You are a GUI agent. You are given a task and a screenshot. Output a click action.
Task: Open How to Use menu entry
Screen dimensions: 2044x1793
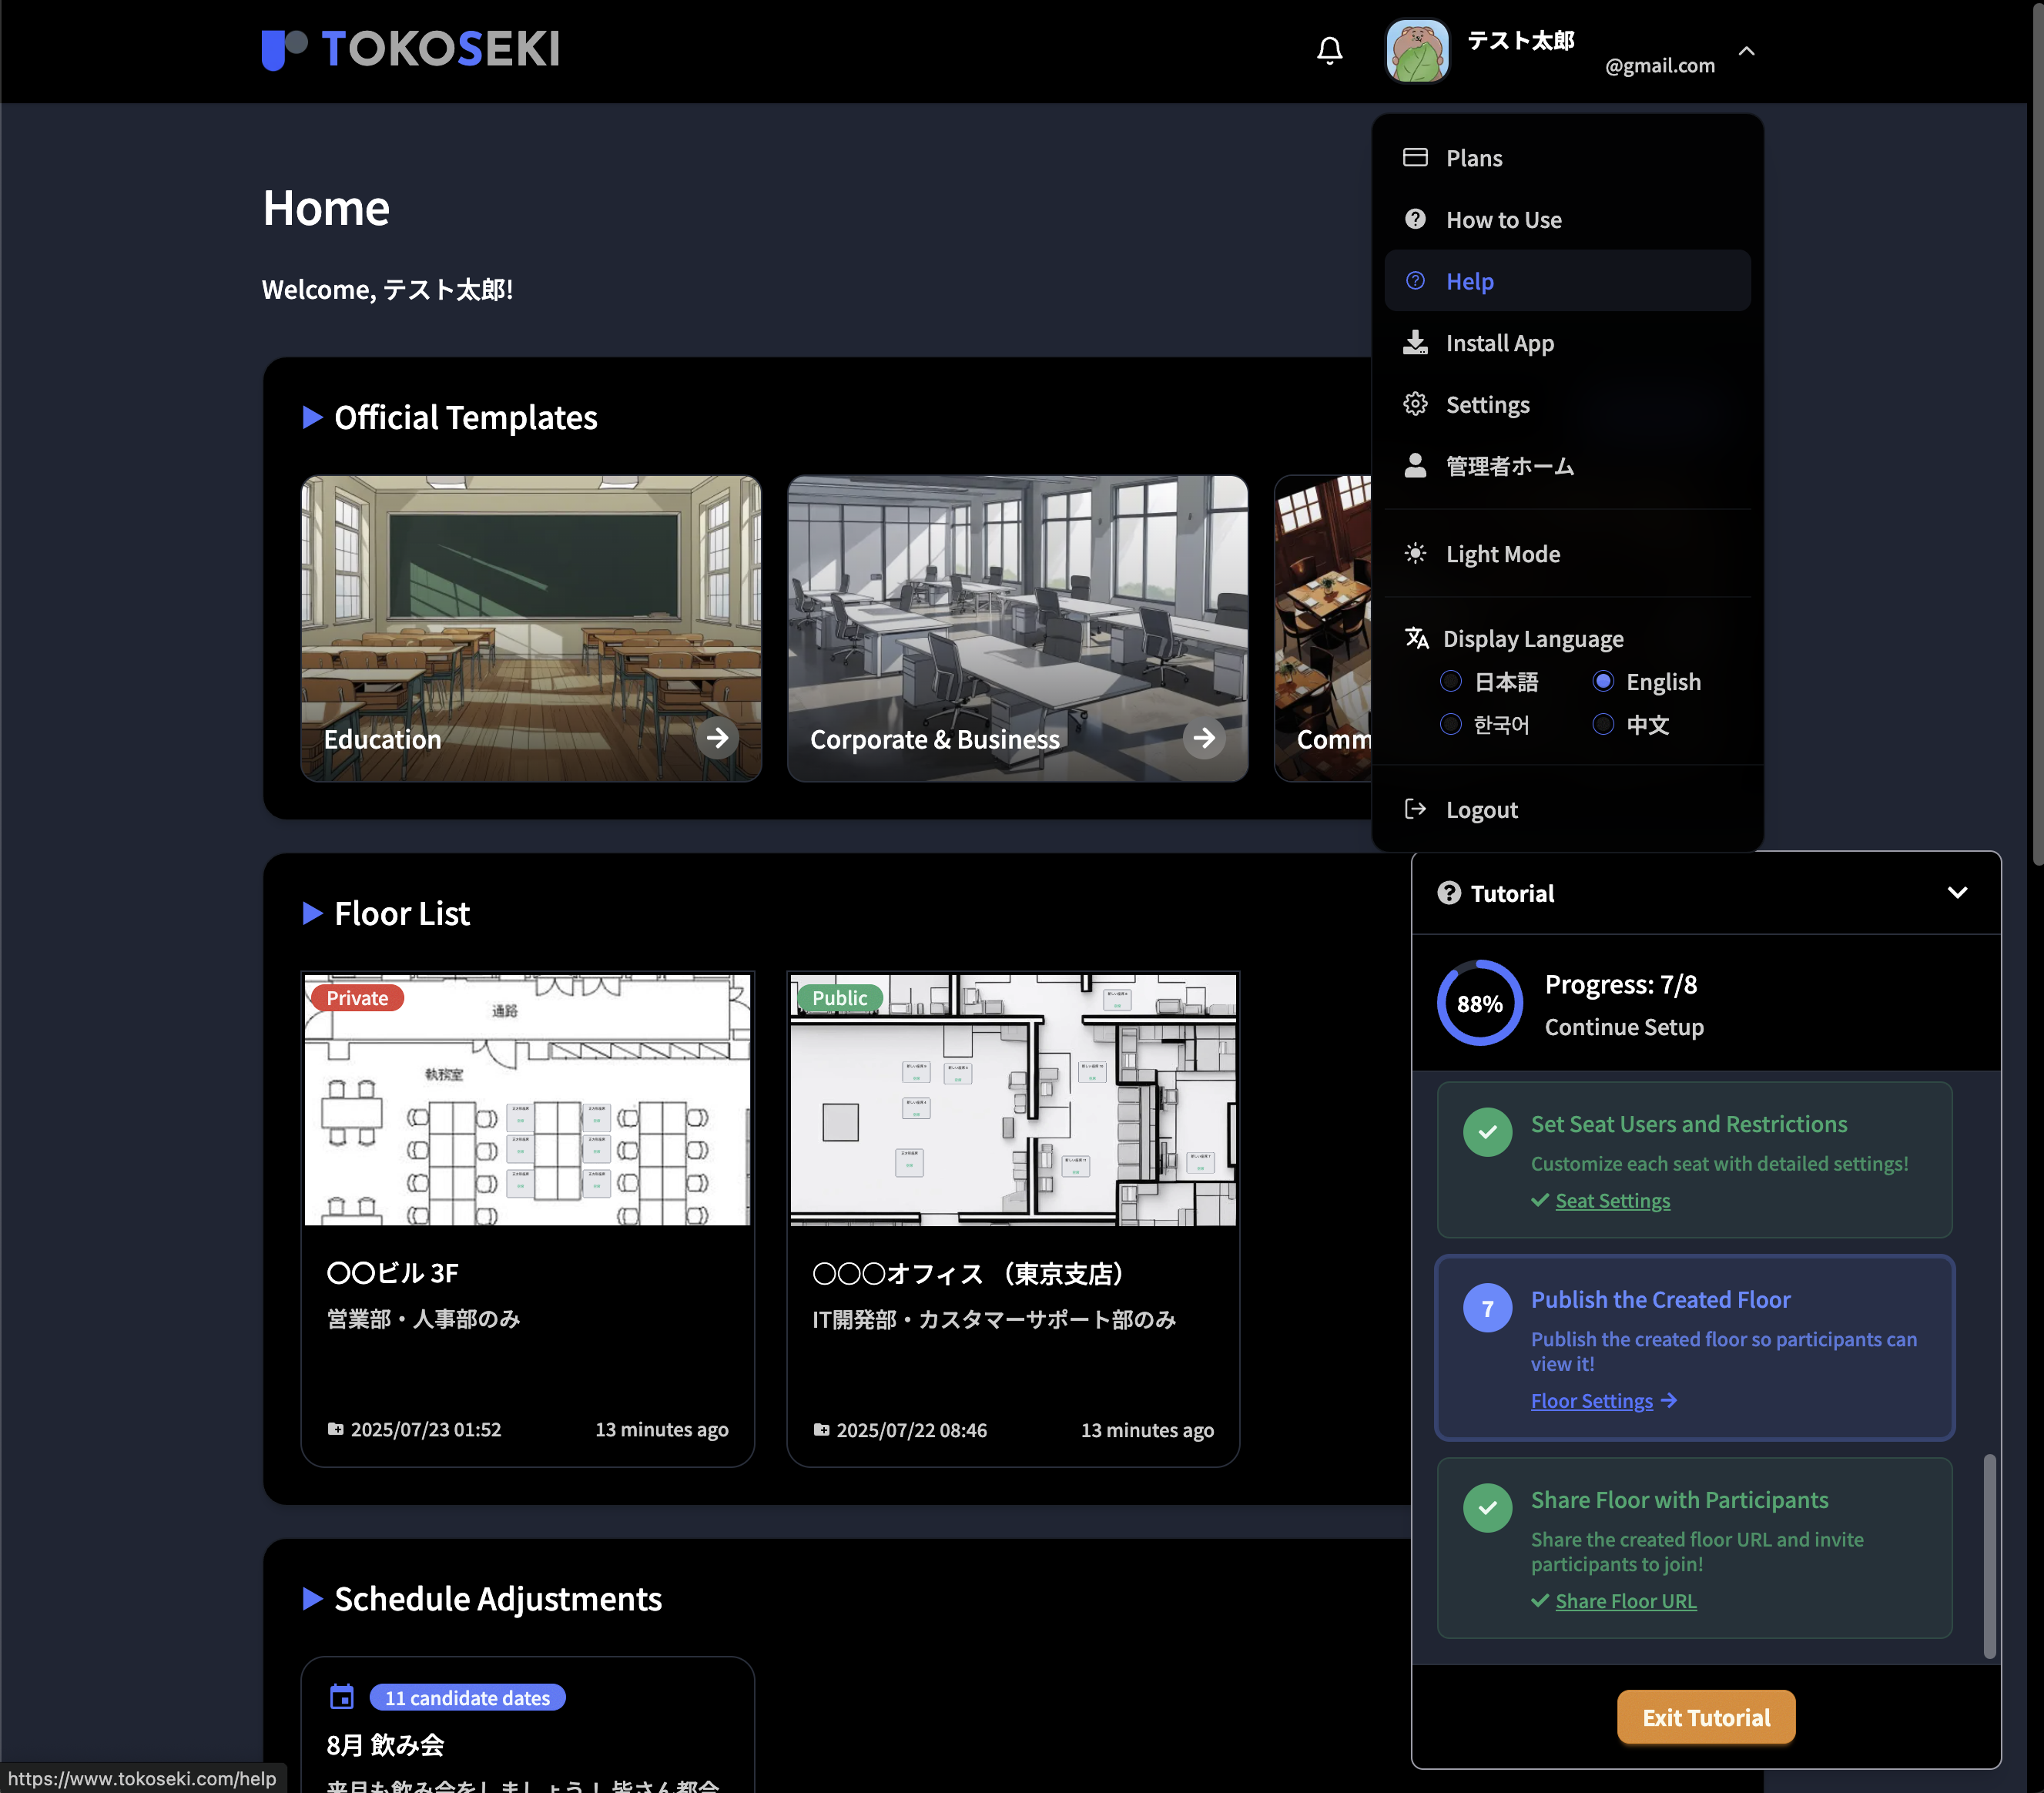pos(1567,220)
